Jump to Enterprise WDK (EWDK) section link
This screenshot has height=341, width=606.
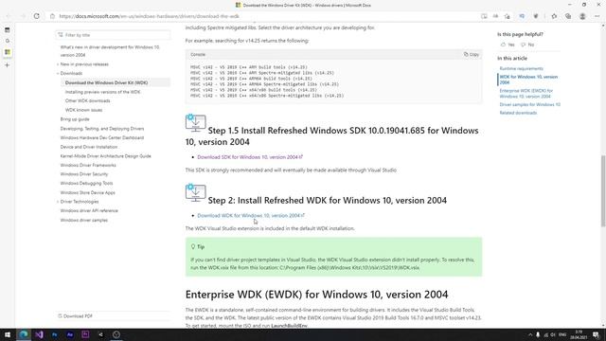click(x=526, y=94)
